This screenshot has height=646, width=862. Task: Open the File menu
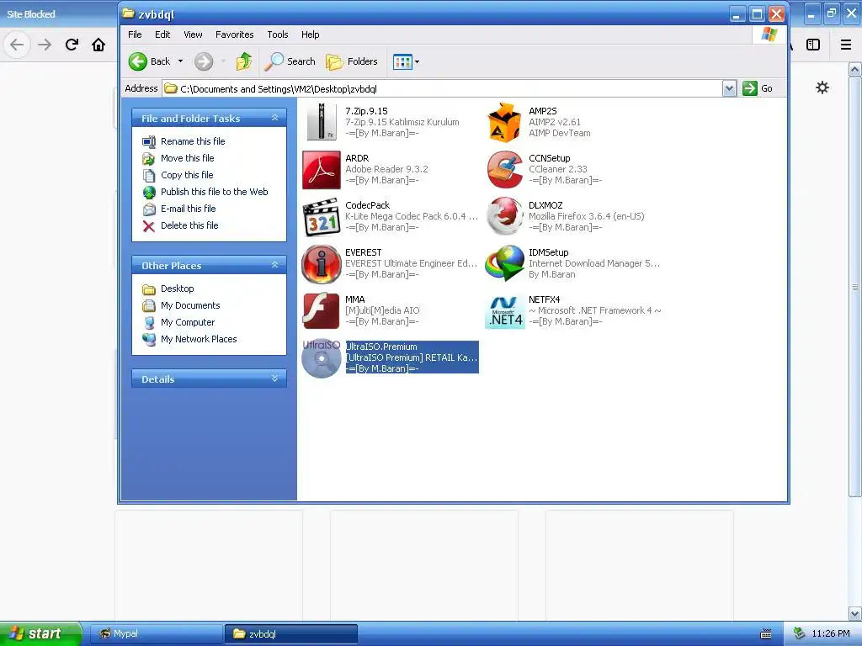point(135,34)
